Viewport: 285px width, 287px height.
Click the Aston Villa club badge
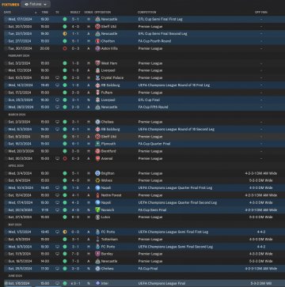(x=97, y=48)
